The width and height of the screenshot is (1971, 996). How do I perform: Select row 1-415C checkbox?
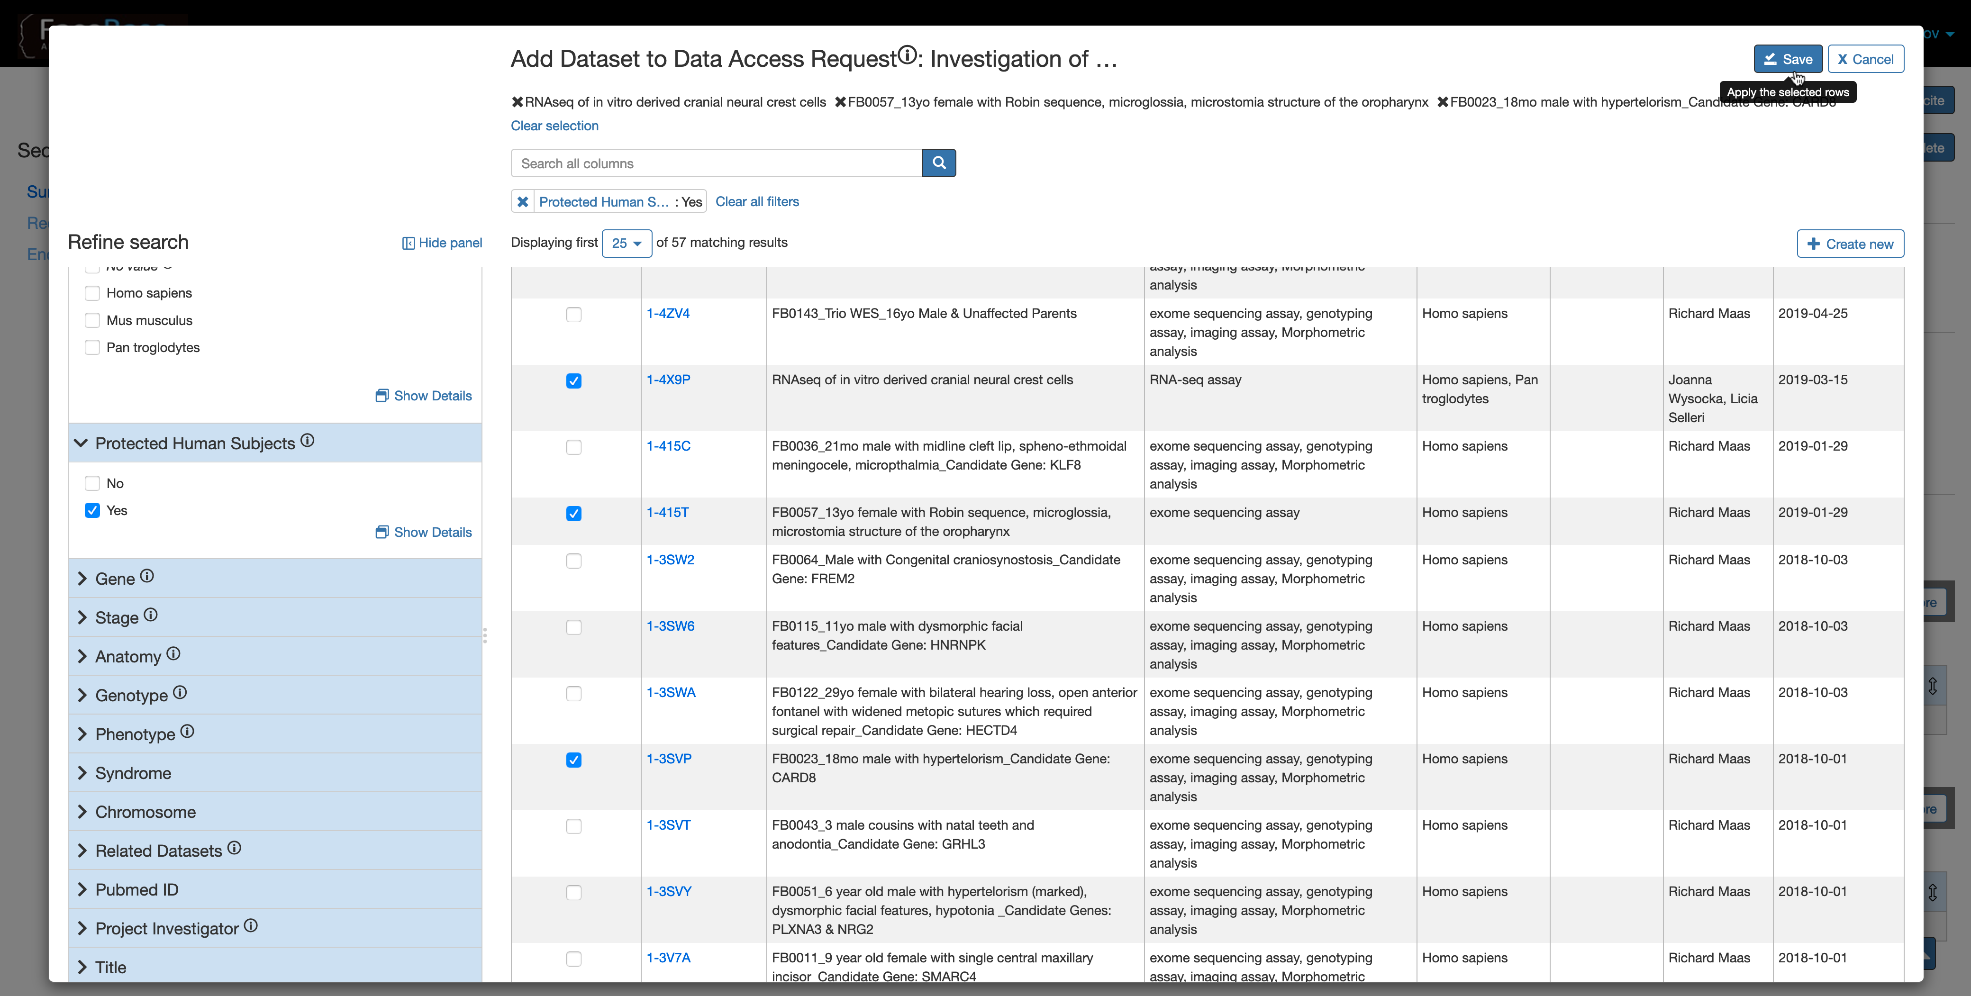(x=574, y=447)
